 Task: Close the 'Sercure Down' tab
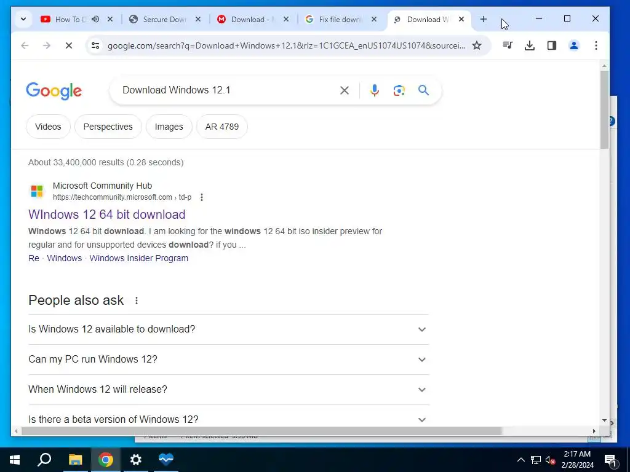[198, 19]
